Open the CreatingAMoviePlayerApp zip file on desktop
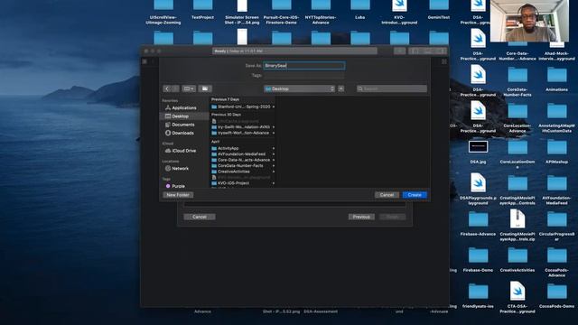The image size is (578, 325). click(517, 218)
